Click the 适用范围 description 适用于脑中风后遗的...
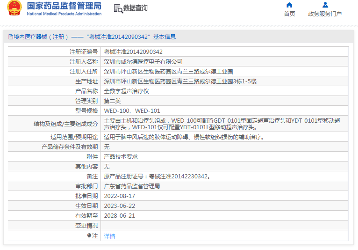The width and height of the screenshot is (358, 250). point(184,137)
